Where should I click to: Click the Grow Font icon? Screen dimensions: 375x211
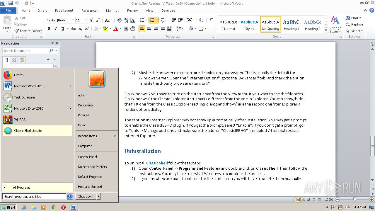91,20
